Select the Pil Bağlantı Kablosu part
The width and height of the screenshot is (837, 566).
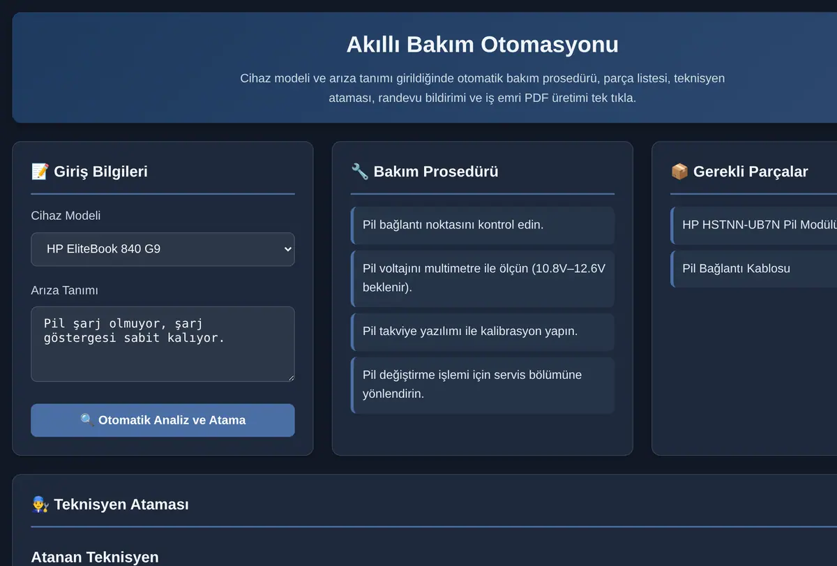coord(753,269)
